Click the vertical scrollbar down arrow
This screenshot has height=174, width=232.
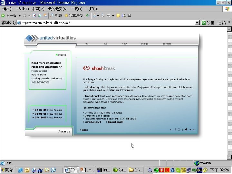229,157
